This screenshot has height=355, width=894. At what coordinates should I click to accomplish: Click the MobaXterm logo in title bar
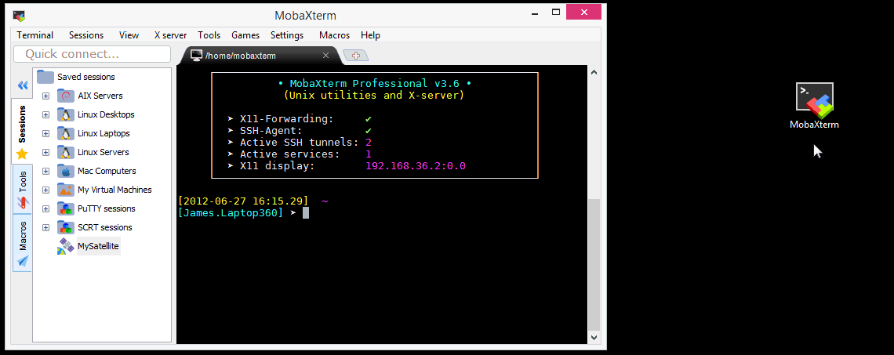19,15
